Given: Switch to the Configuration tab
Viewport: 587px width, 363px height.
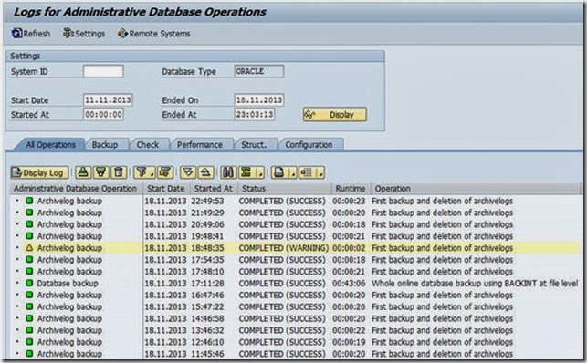Looking at the screenshot, I should (309, 145).
